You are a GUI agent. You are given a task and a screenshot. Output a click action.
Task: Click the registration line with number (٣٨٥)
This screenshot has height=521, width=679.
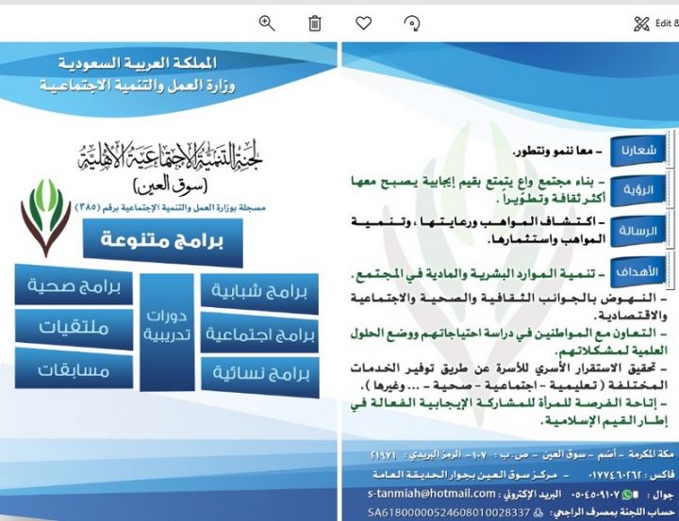click(170, 207)
